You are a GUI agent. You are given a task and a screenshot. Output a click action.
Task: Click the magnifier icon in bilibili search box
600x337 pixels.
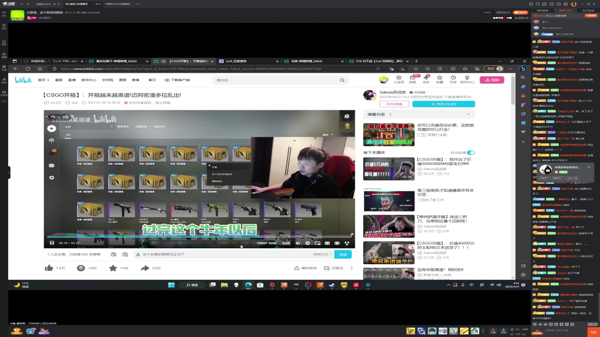tap(342, 80)
